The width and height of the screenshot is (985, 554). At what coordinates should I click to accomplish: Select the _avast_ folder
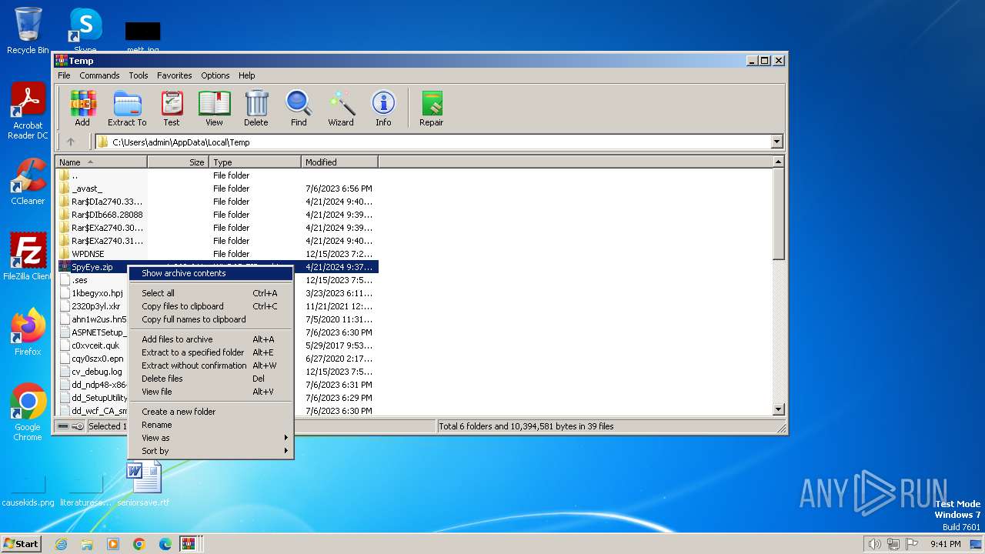point(87,189)
